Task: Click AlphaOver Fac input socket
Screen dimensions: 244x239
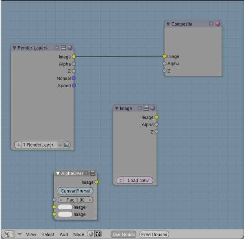Action: point(54,200)
